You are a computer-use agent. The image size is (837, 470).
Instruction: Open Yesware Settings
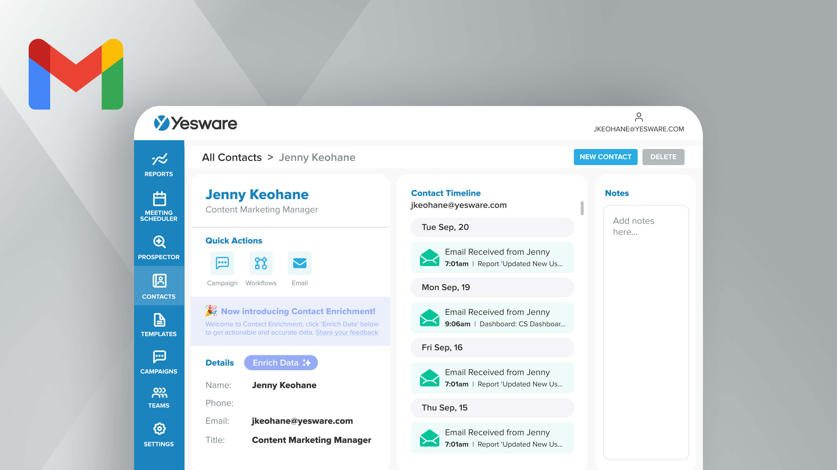tap(159, 434)
